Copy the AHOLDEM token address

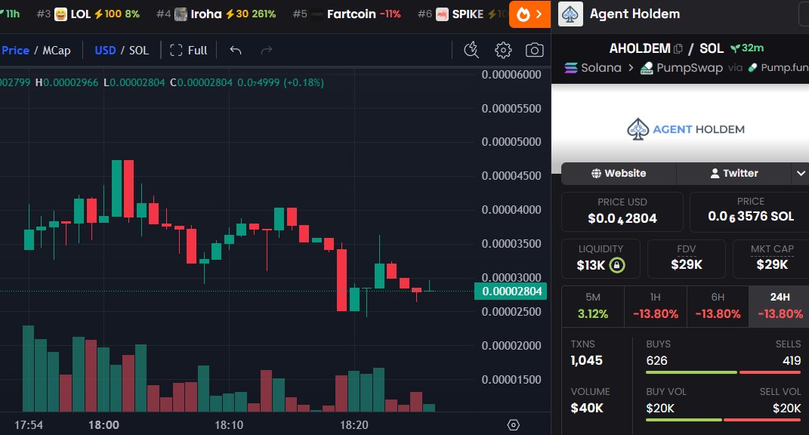click(678, 48)
